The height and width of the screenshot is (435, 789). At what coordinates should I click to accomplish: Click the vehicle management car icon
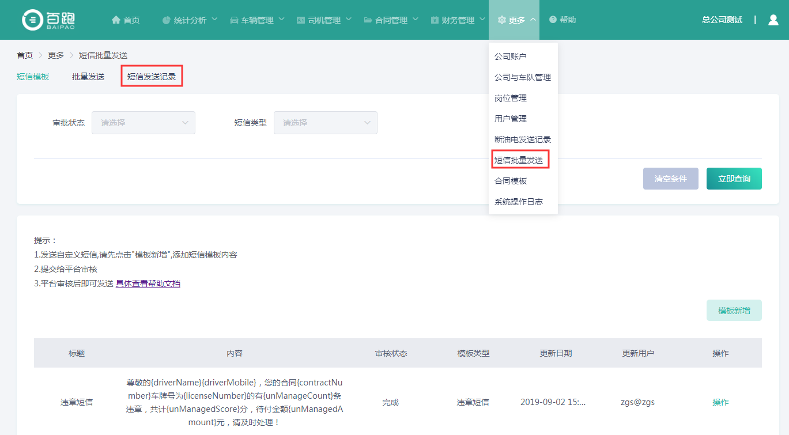point(234,20)
